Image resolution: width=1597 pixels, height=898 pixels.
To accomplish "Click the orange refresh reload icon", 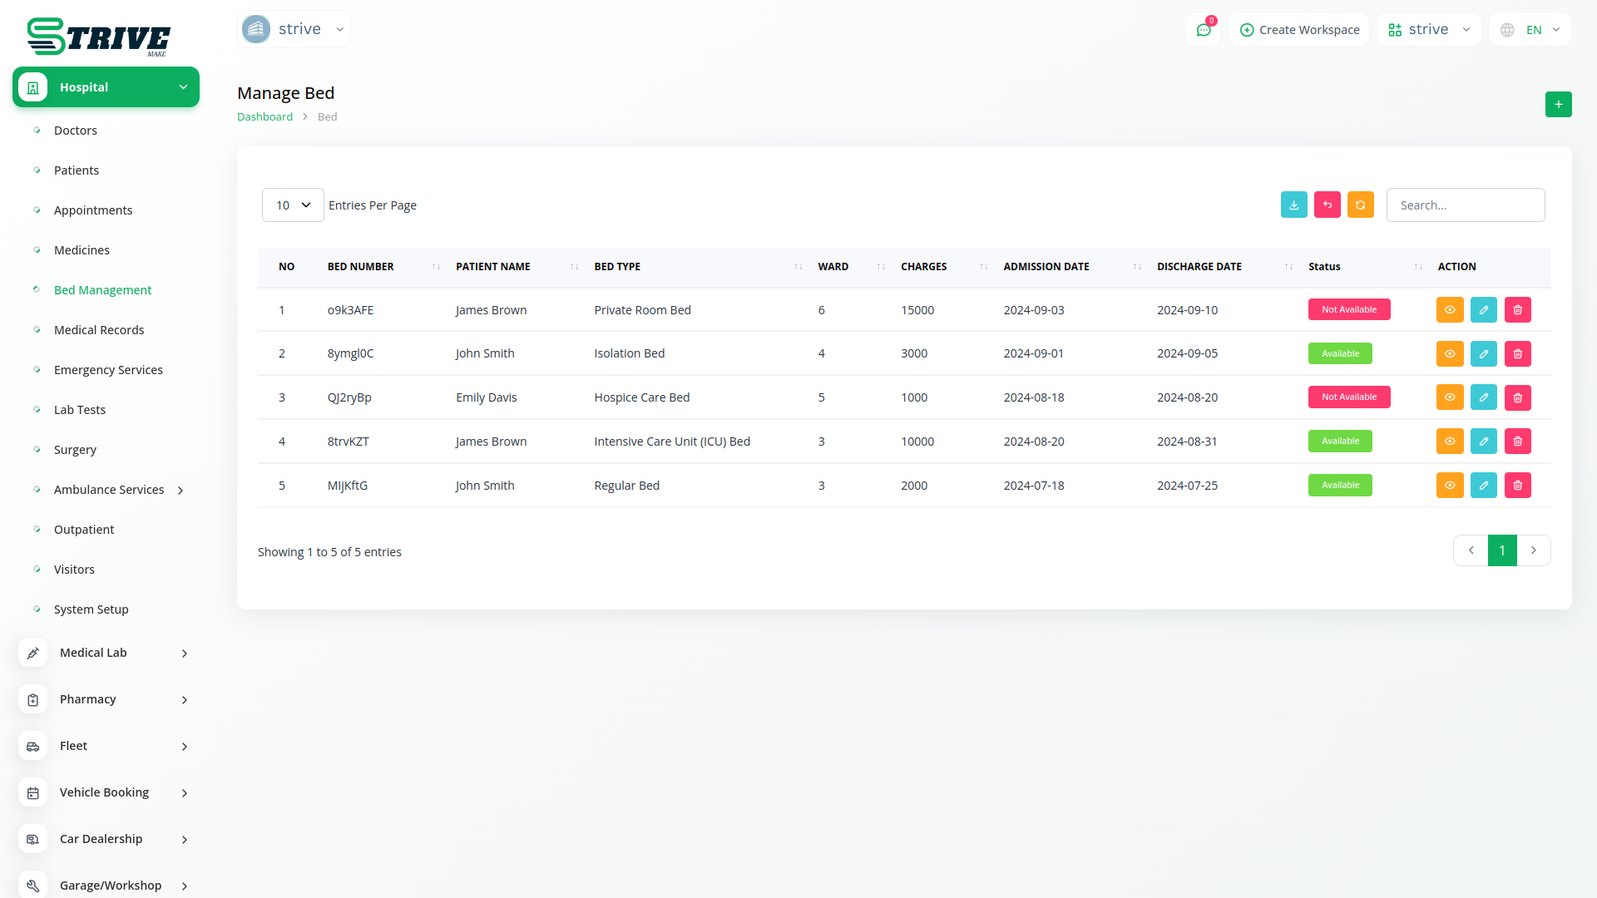I will point(1360,205).
